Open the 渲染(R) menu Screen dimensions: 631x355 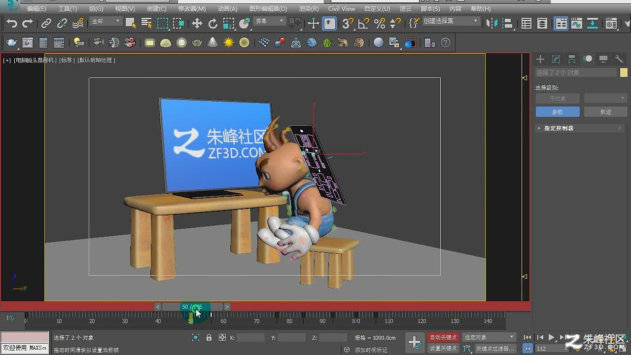tap(309, 9)
